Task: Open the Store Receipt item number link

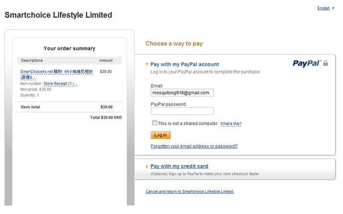Action: coord(60,84)
